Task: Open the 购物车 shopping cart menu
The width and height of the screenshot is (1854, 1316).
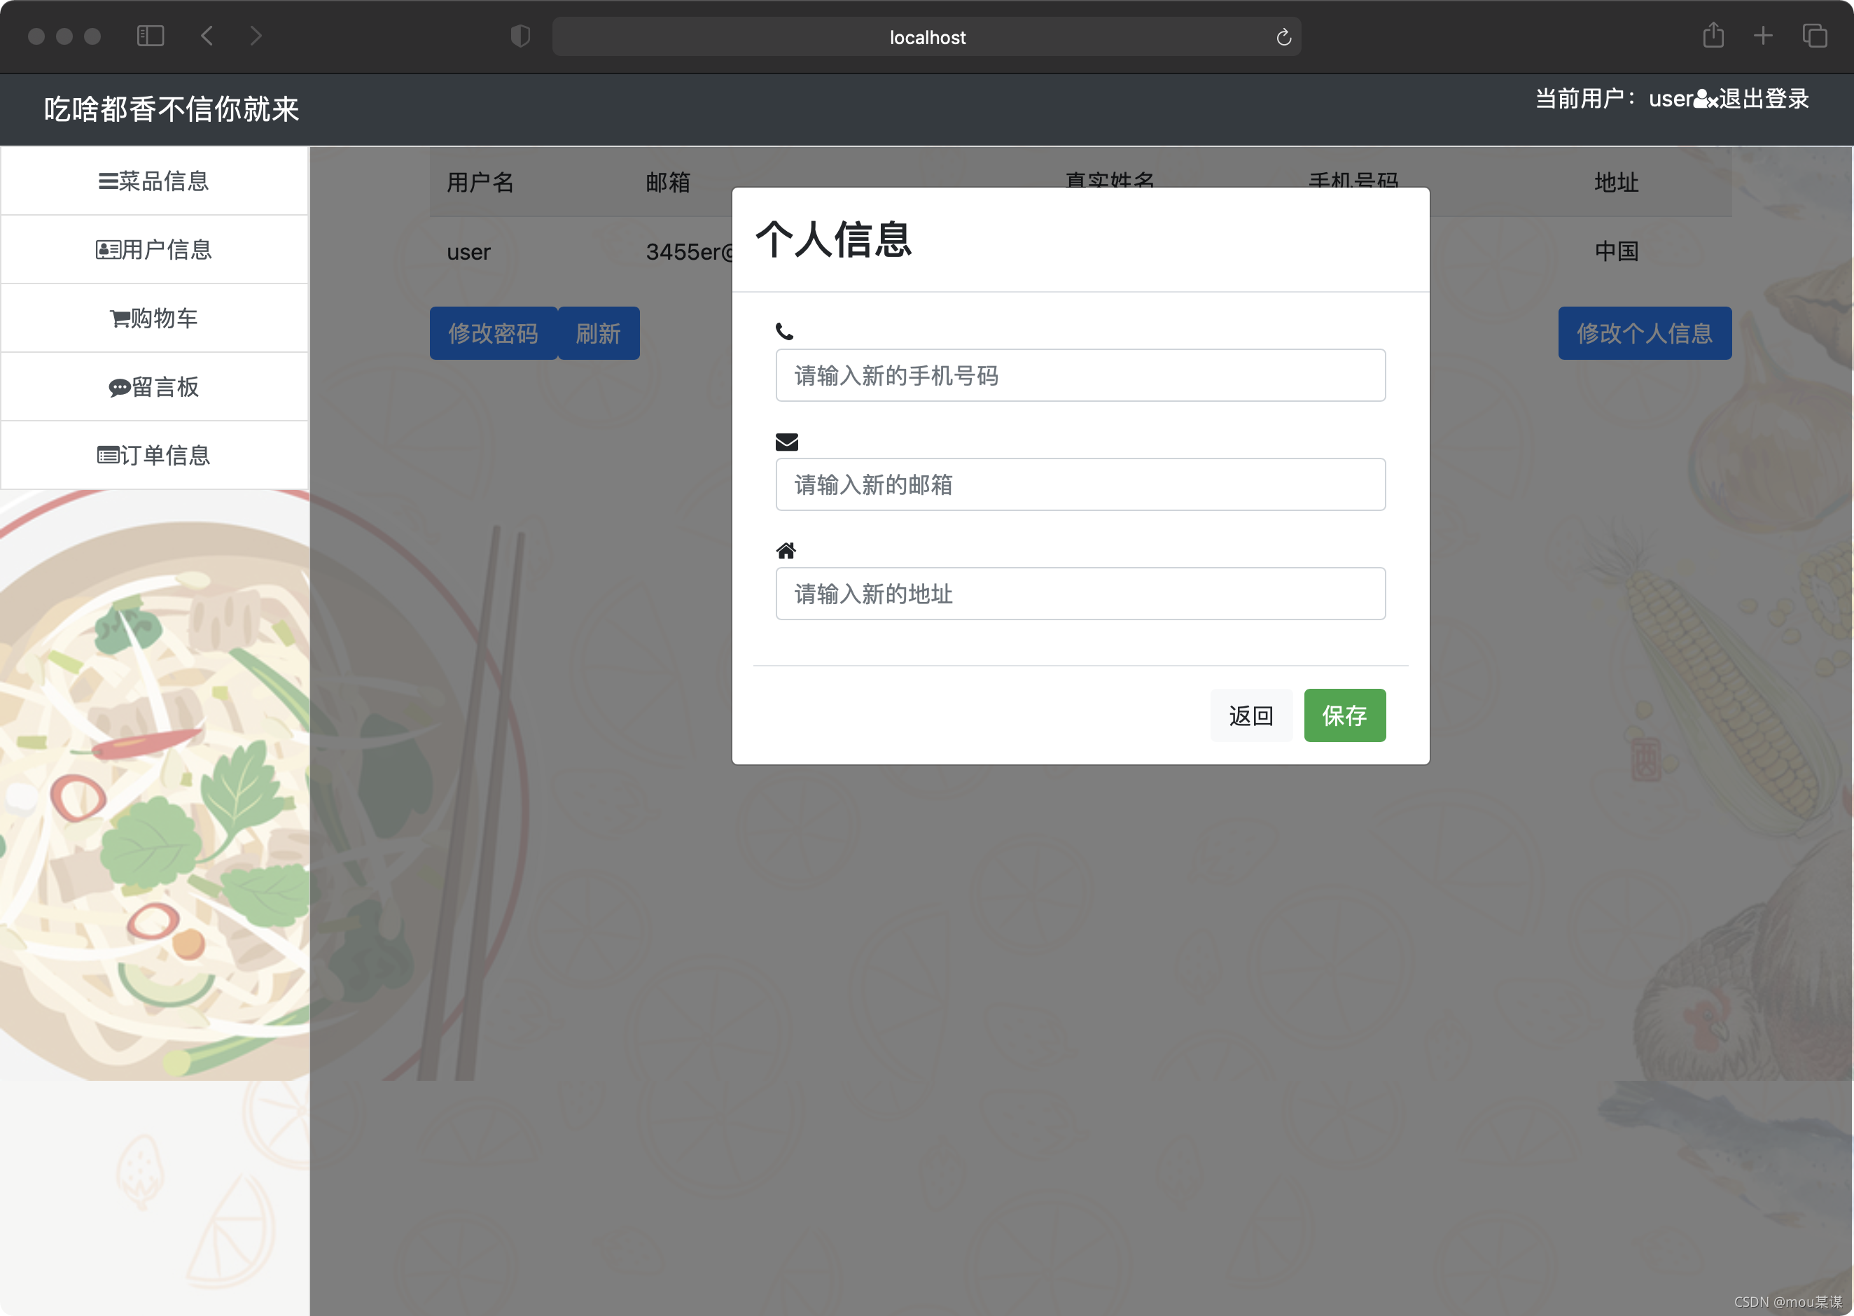Action: pos(154,318)
